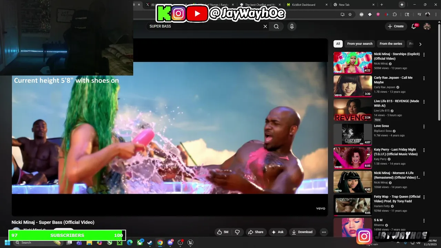Click the Super Bass video player
Image resolution: width=441 pixels, height=248 pixels.
(x=170, y=127)
